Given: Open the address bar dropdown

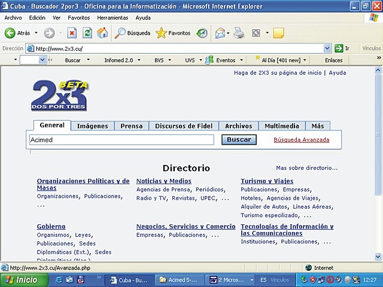Looking at the screenshot, I should (327, 48).
